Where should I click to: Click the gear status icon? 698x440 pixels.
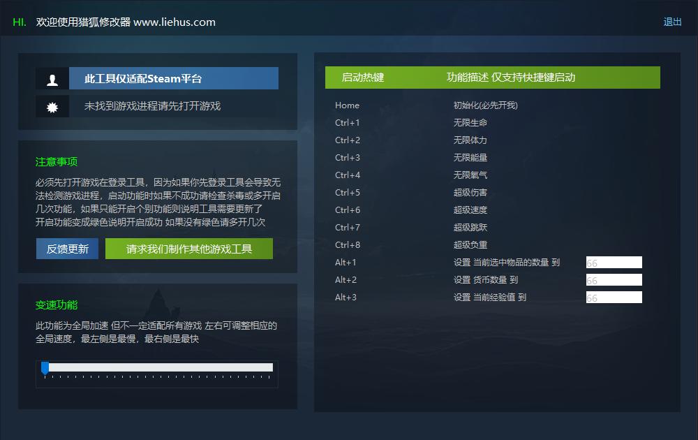click(x=52, y=106)
